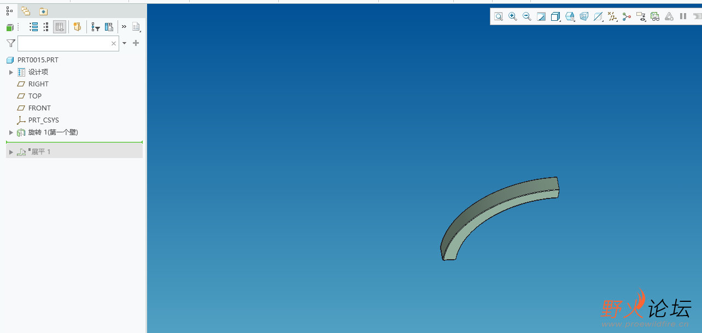702x333 pixels.
Task: Click the curved sheet metal part
Action: [492, 205]
